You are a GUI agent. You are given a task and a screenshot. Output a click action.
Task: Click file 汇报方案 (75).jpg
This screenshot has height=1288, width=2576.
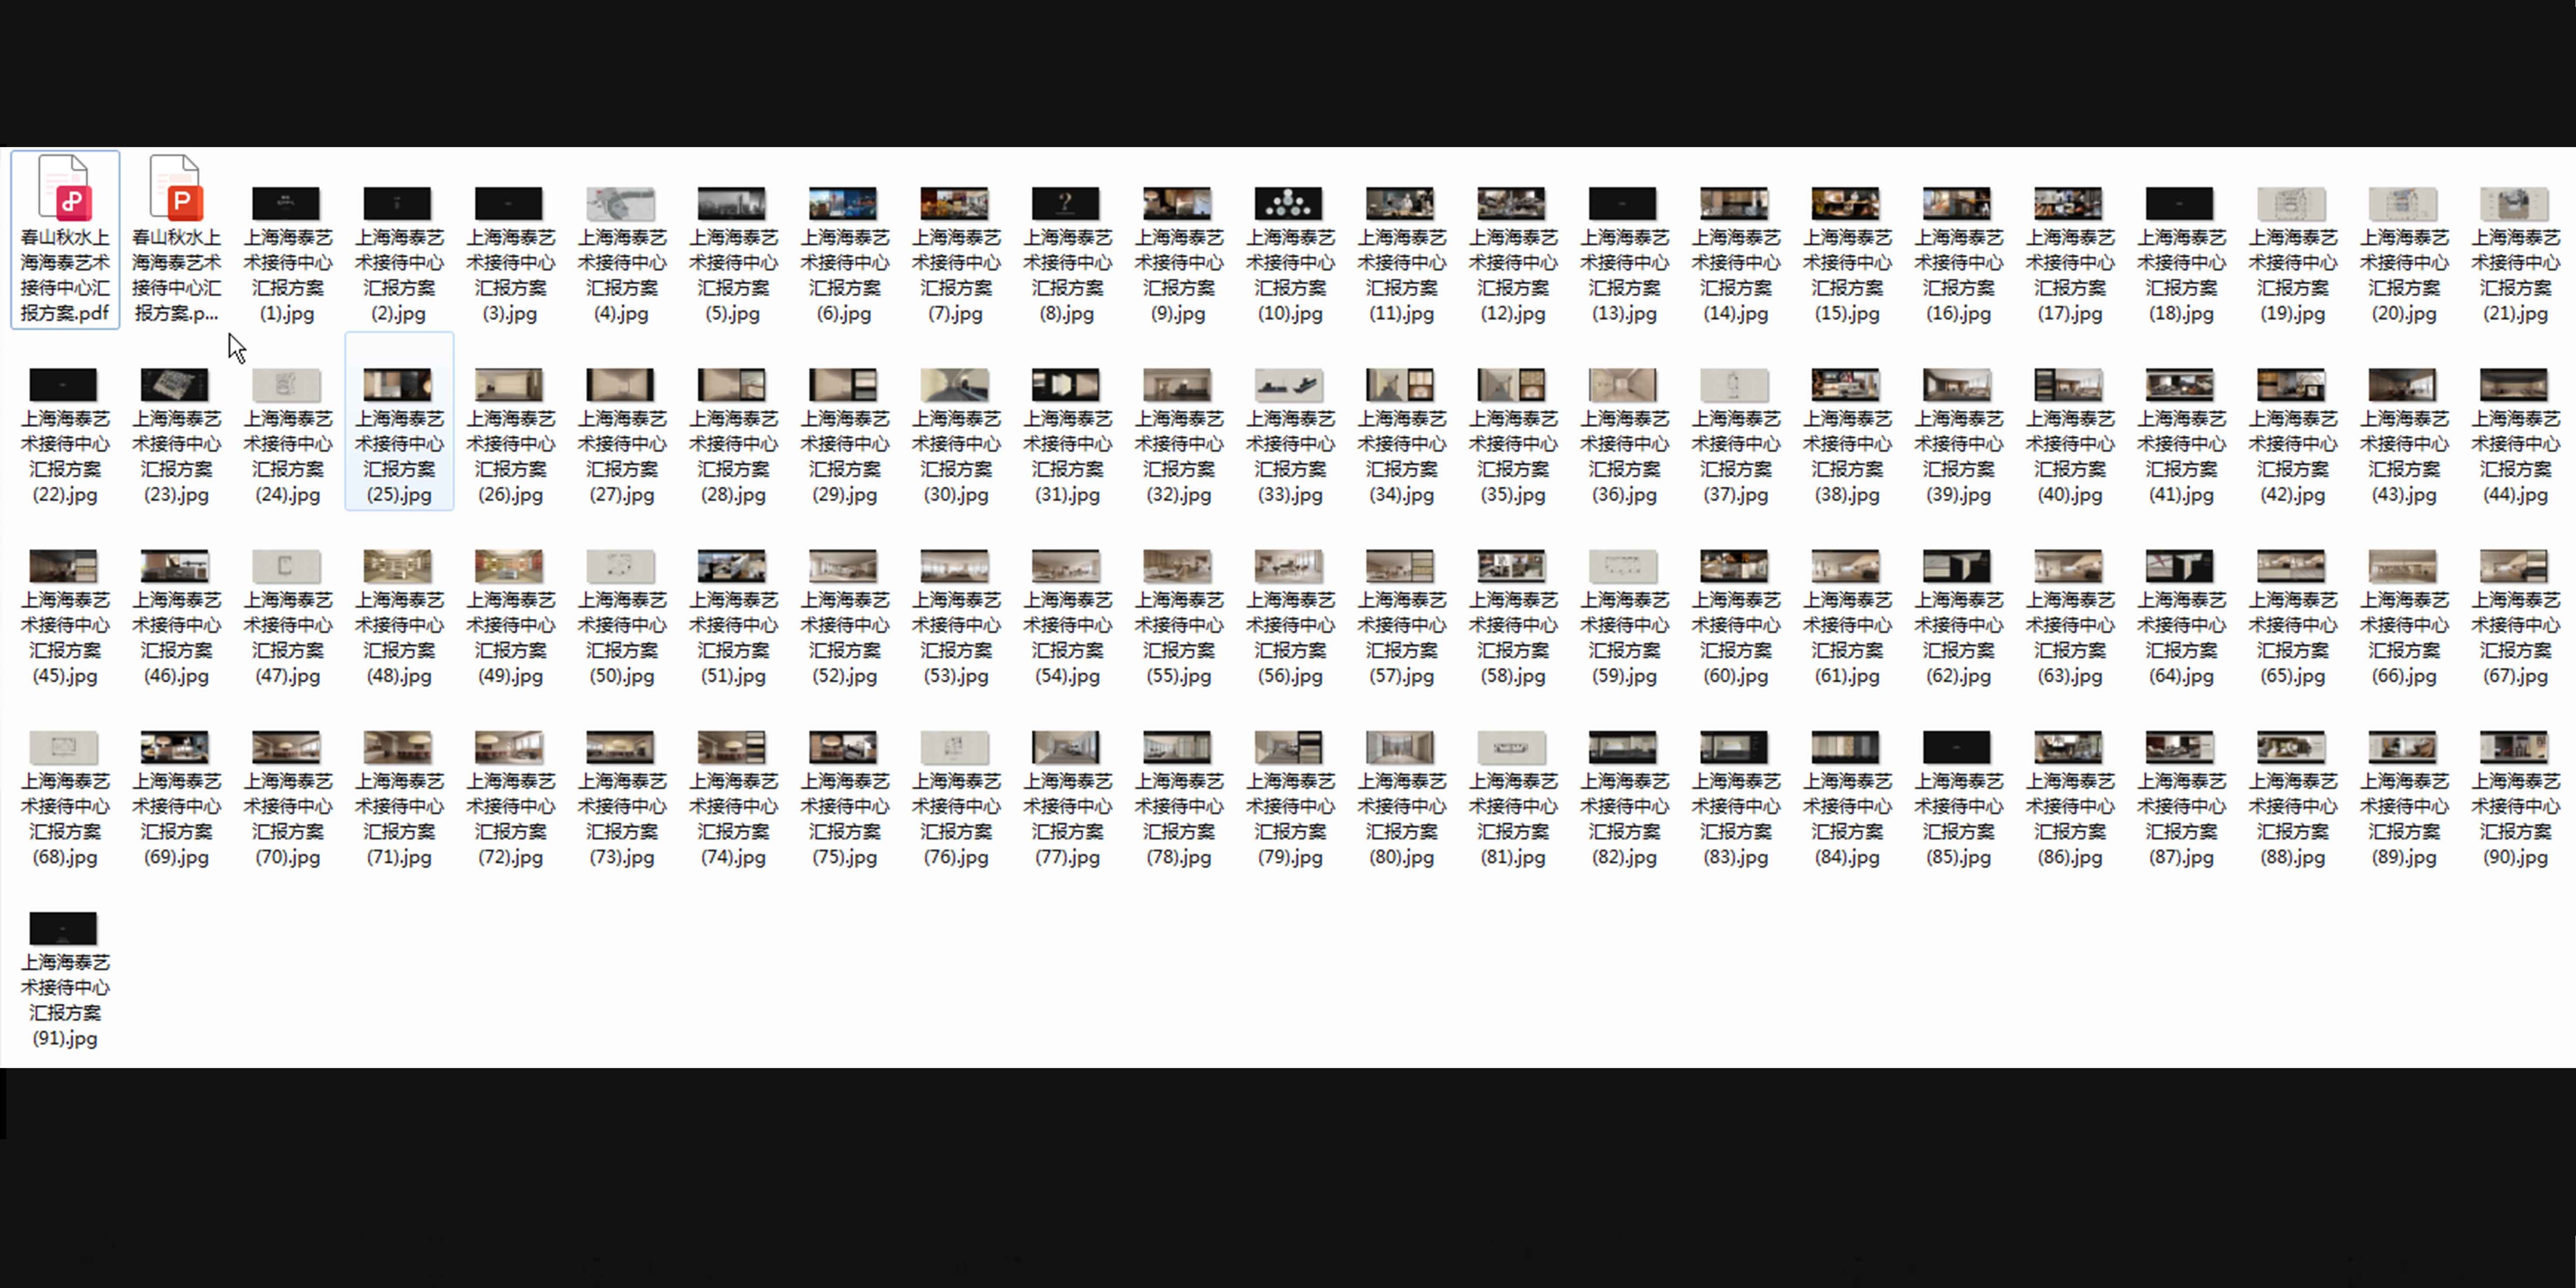click(x=844, y=747)
